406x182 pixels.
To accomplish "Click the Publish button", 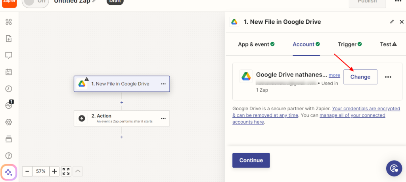I will (367, 3).
